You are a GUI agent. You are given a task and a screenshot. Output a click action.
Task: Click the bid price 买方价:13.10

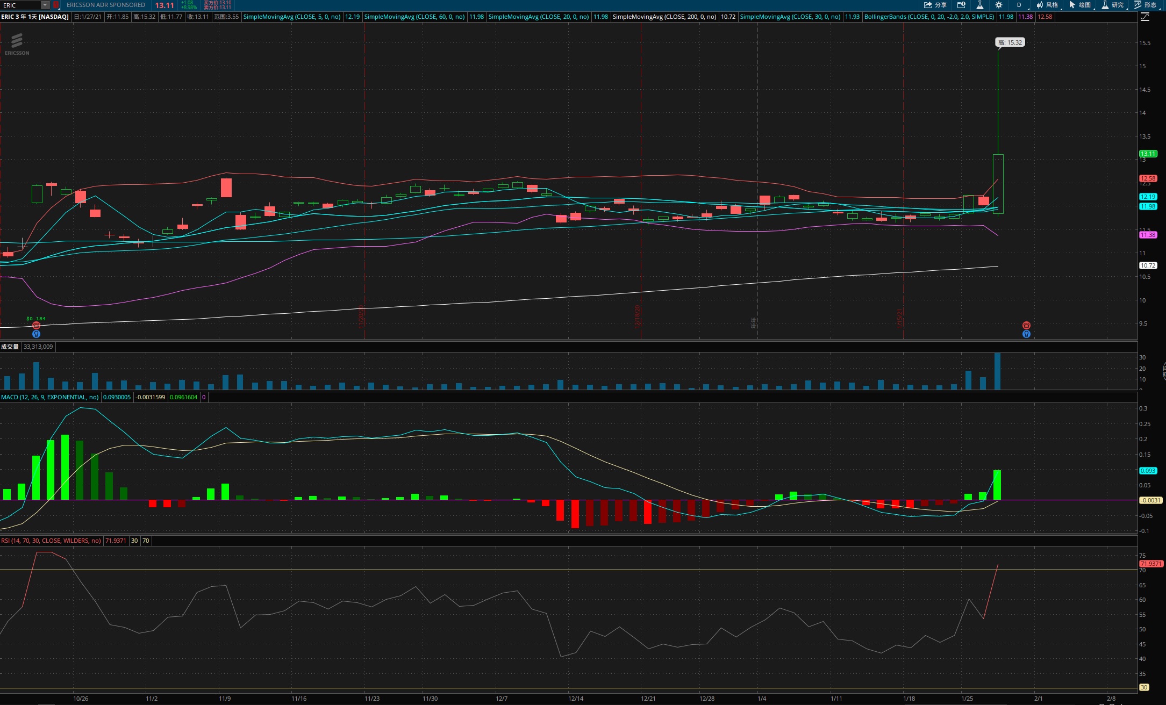point(217,3)
